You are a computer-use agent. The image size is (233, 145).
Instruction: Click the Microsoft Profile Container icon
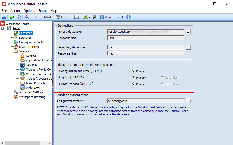[x=22, y=70]
